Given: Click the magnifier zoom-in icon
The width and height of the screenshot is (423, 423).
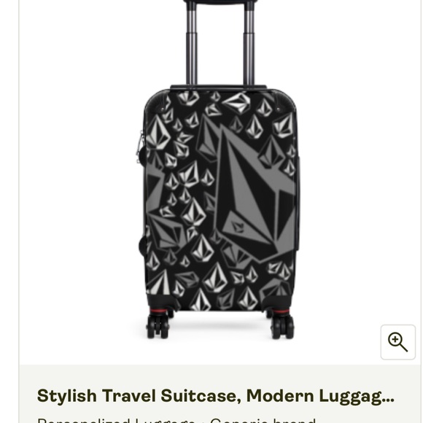Looking at the screenshot, I should coord(397,342).
